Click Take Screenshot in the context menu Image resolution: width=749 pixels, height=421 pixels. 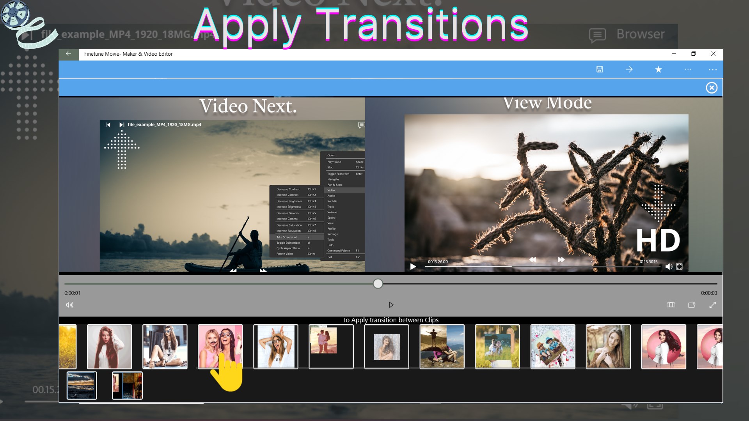[x=287, y=237]
